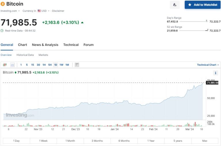
Task: Toggle the 1D chart interval
Action: 56,65
